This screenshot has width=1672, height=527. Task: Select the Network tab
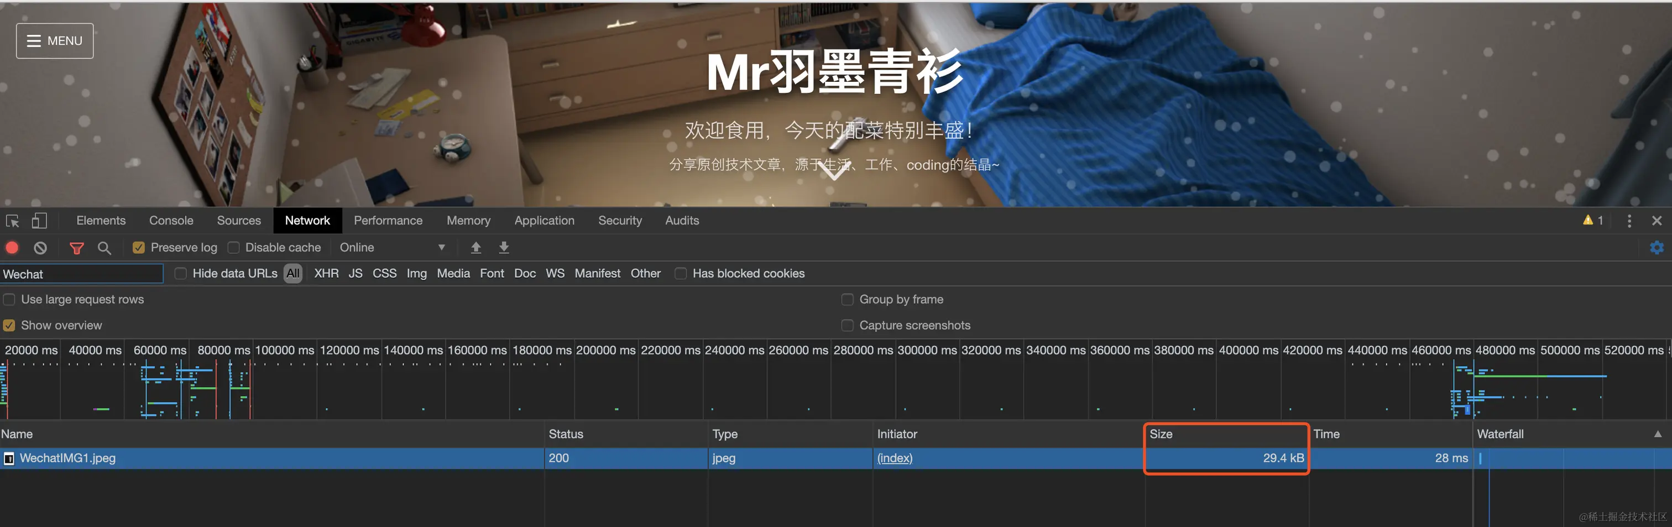(307, 221)
